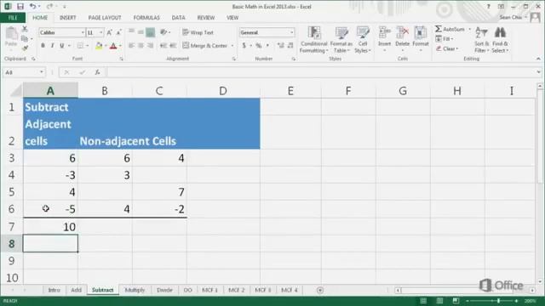Expand the formula bar chevron
This screenshot has height=306, width=545.
[538, 72]
